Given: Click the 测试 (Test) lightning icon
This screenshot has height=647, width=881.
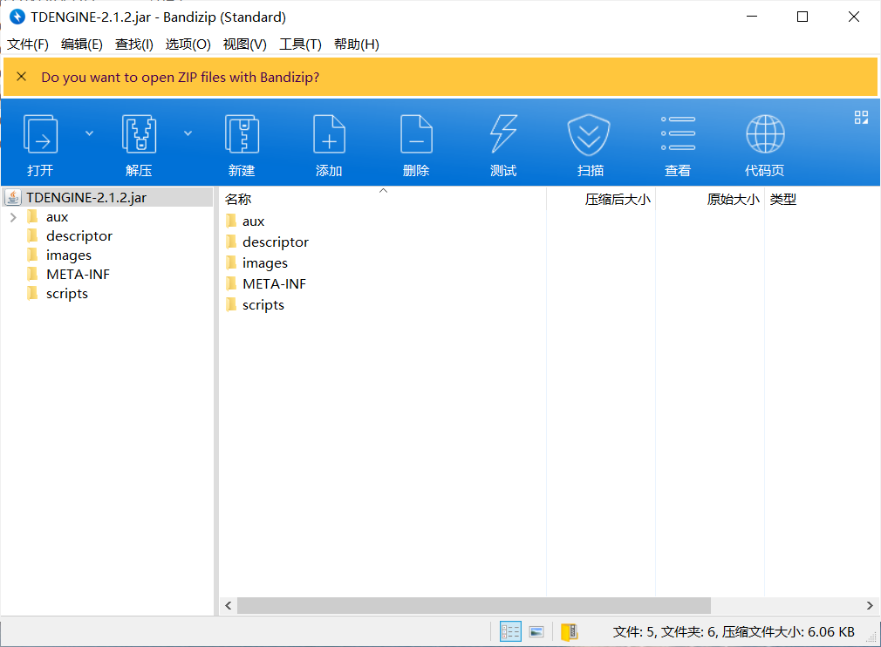Looking at the screenshot, I should point(503,134).
